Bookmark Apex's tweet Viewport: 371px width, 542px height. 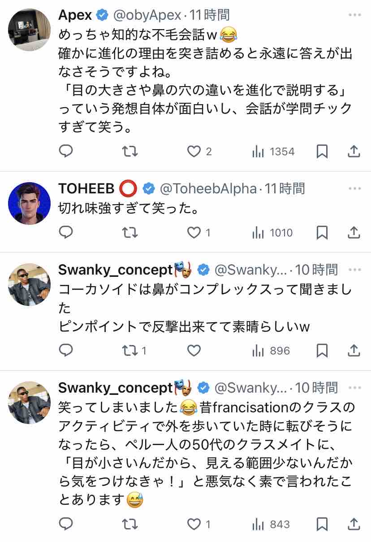pyautogui.click(x=322, y=152)
